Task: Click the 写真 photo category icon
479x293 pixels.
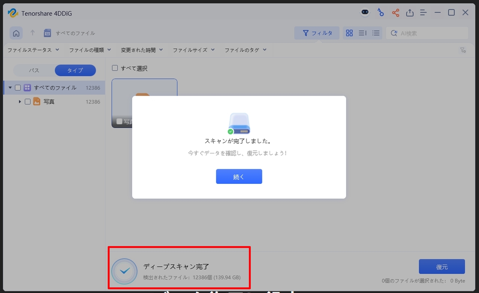Action: (36, 102)
